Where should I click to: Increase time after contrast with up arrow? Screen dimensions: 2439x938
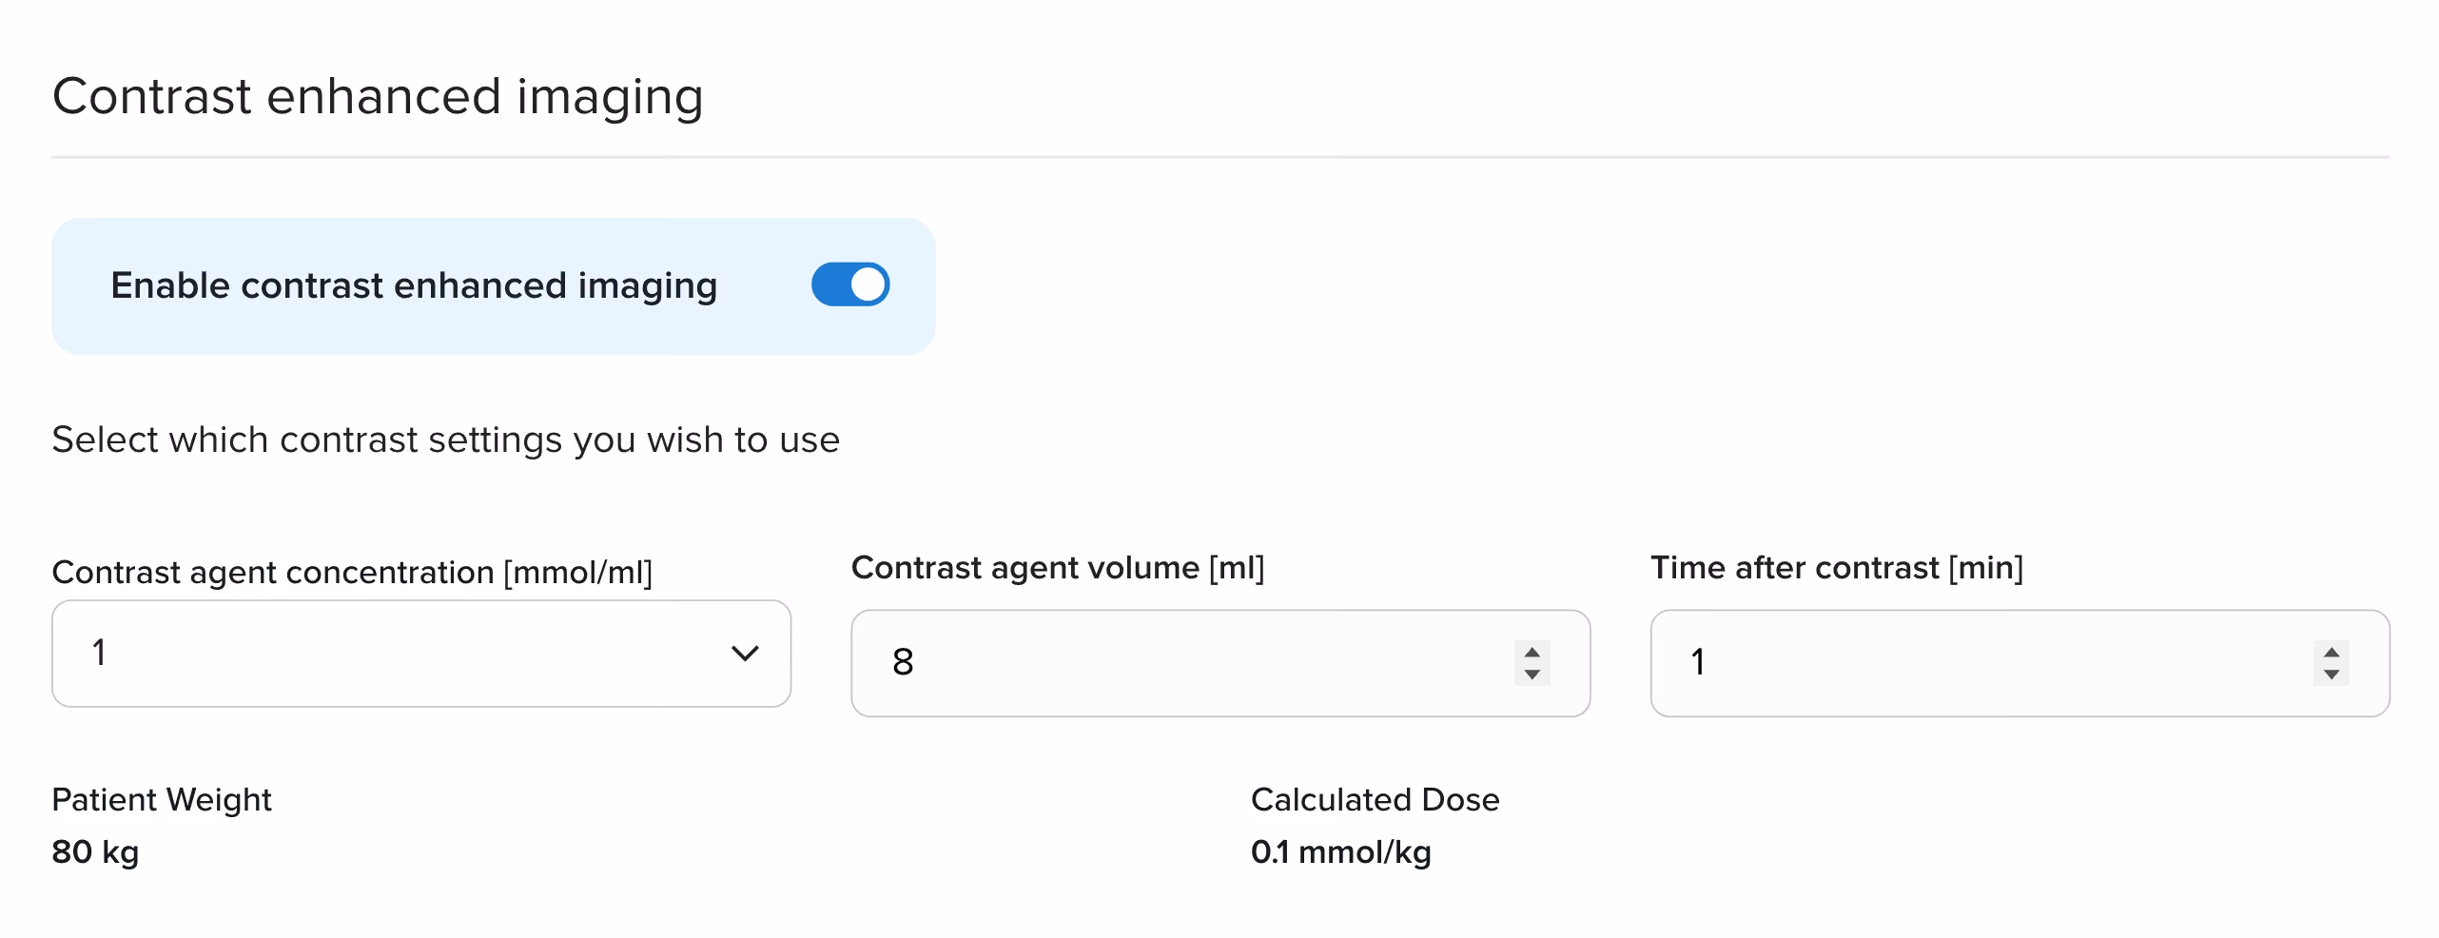click(2331, 653)
